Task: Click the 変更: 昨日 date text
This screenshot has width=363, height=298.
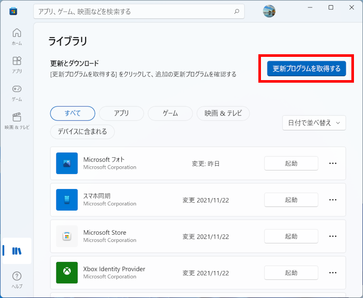Action: tap(205, 164)
